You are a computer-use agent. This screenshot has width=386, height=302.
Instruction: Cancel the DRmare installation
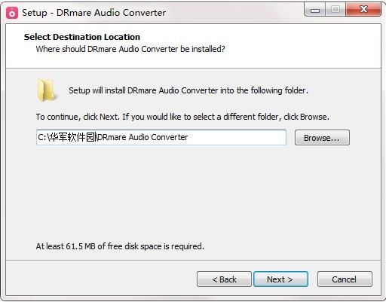click(345, 279)
